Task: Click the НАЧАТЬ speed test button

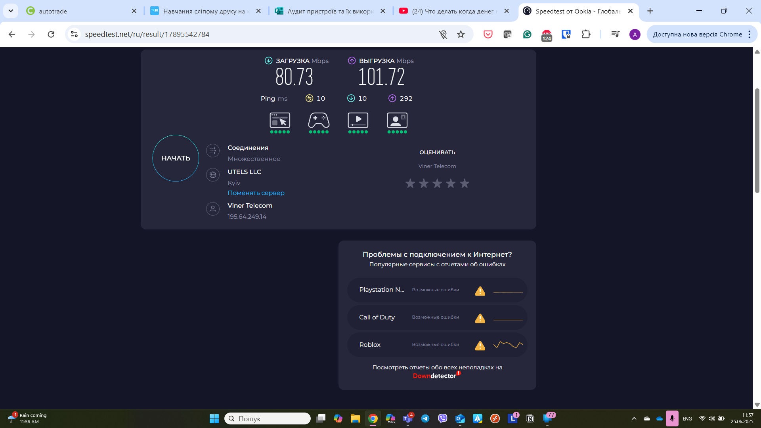Action: pyautogui.click(x=176, y=158)
